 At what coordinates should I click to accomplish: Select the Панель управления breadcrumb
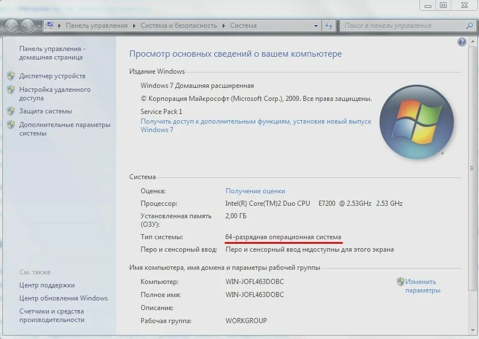click(x=96, y=26)
